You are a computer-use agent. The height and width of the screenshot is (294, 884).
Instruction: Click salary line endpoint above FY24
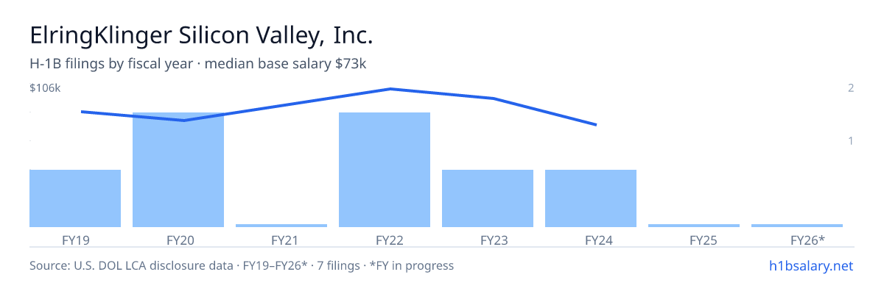coord(596,125)
